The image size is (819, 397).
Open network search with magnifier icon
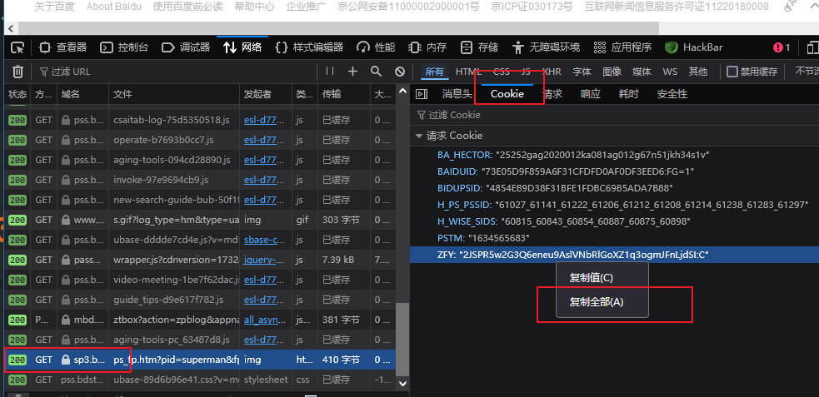[x=376, y=72]
